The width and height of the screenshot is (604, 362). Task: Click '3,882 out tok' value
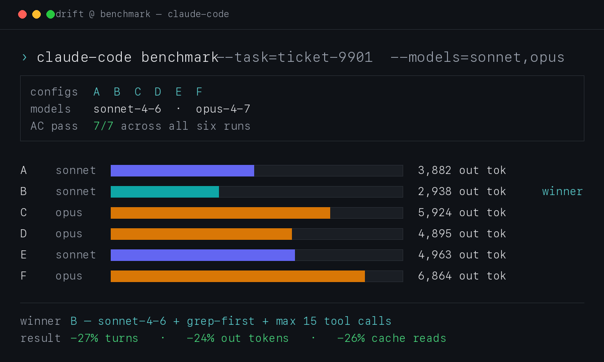click(x=462, y=170)
